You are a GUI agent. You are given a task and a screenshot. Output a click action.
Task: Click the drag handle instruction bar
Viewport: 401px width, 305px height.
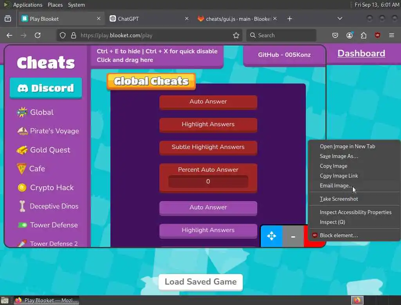click(x=157, y=56)
